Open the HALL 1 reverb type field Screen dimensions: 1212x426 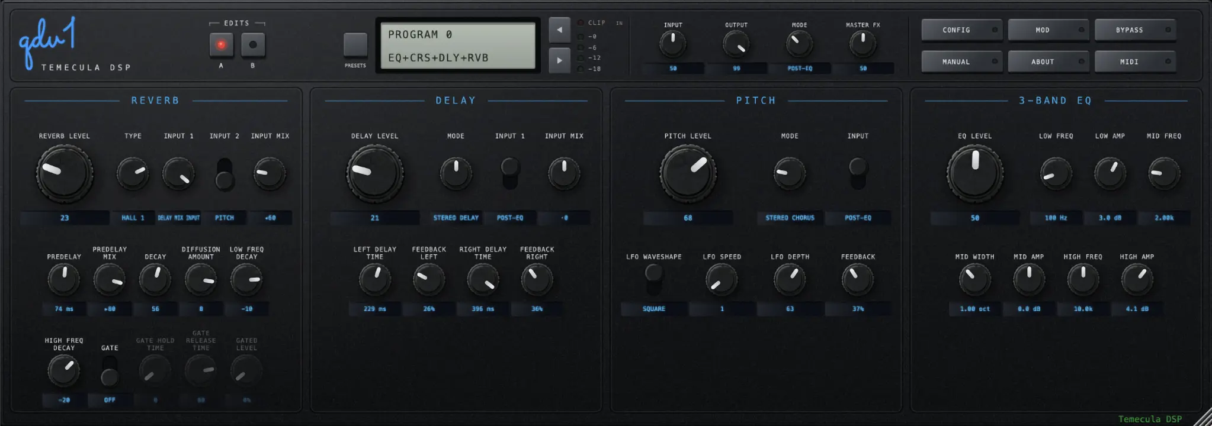coord(133,218)
